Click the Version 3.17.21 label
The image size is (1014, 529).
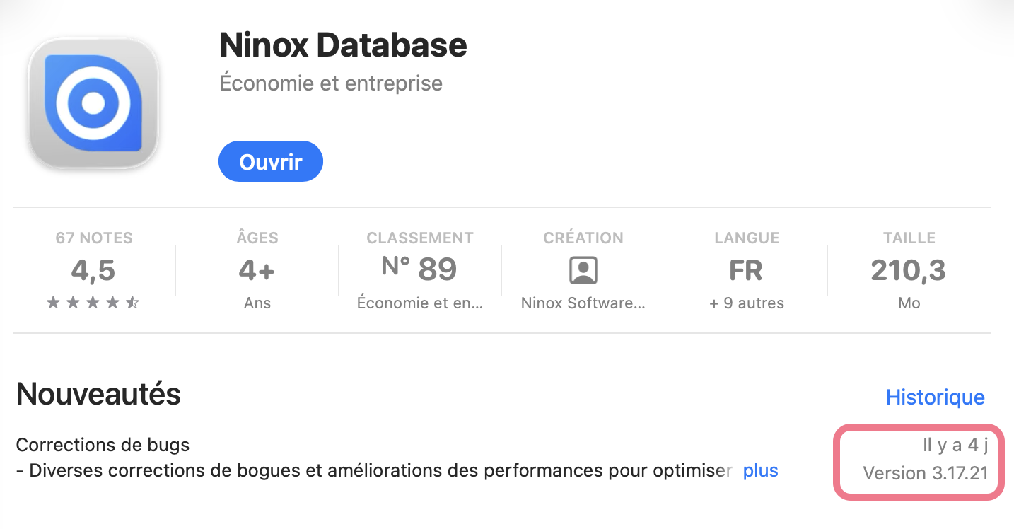[925, 473]
